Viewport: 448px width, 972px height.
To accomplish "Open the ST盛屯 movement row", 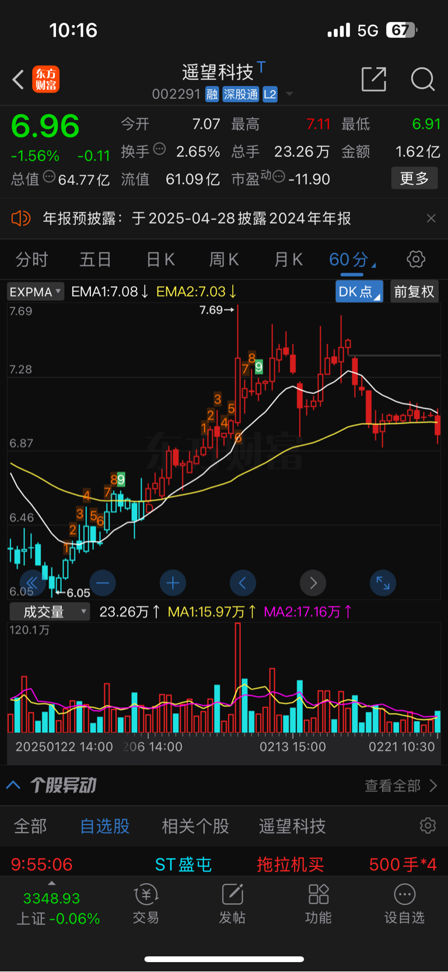I will pyautogui.click(x=224, y=864).
